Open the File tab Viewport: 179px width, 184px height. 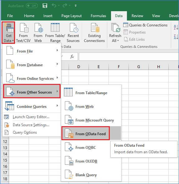[10, 16]
